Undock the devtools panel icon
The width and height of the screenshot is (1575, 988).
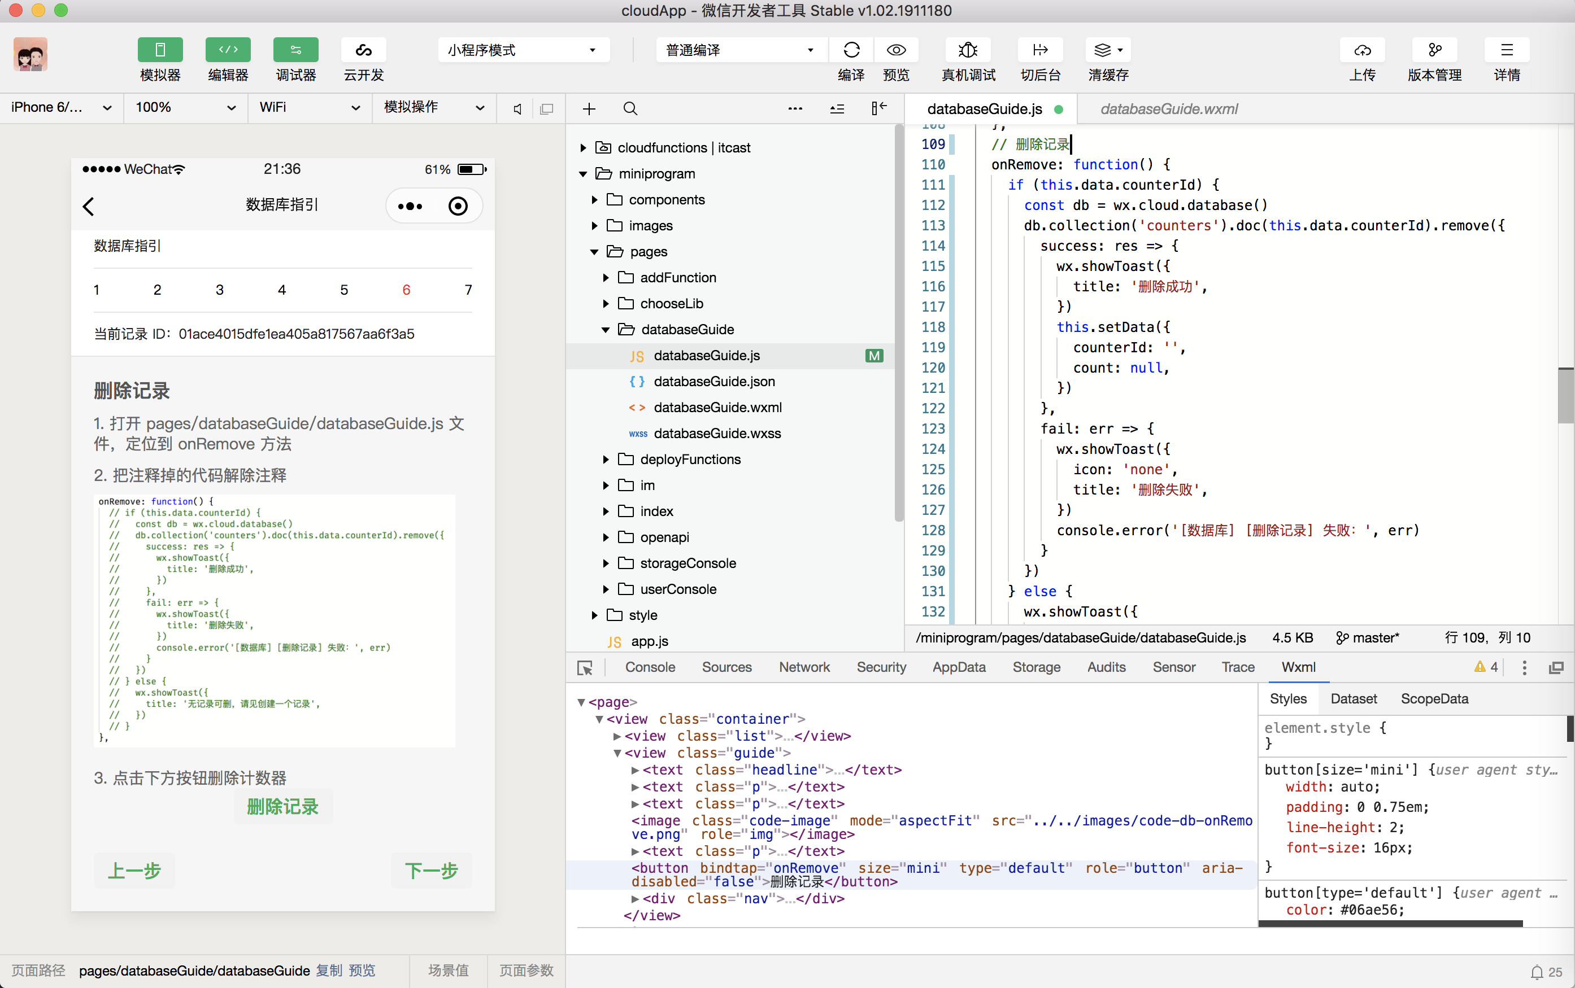point(1556,667)
